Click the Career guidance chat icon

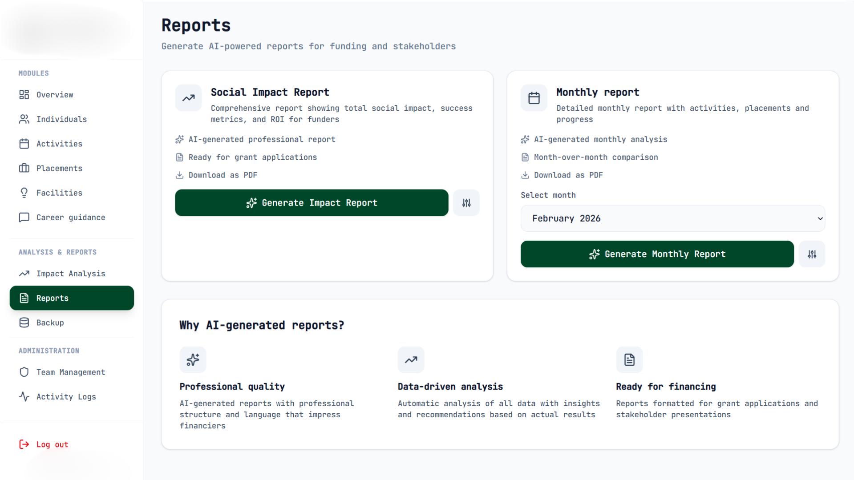click(24, 217)
